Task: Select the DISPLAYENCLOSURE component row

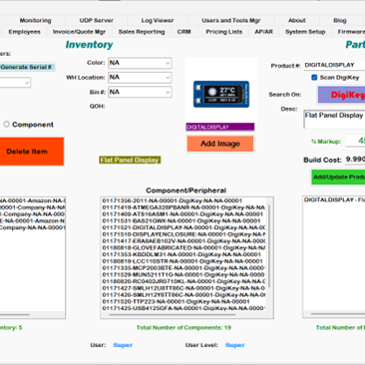Action: (183, 234)
